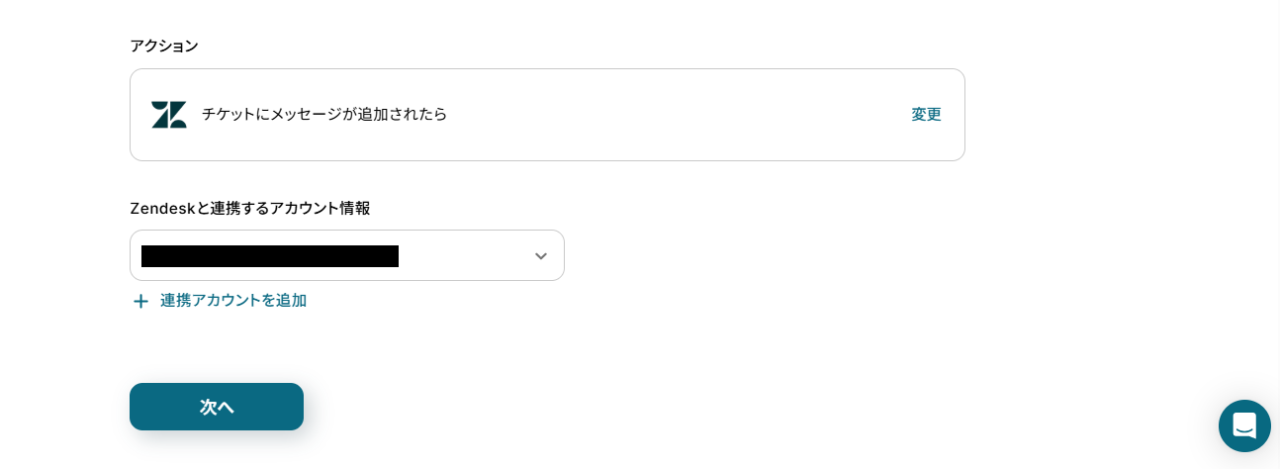Click the 変更 link in action card

click(926, 115)
